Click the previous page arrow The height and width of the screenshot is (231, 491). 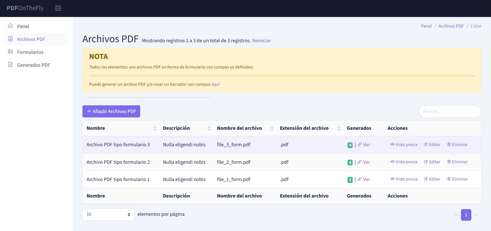point(456,215)
